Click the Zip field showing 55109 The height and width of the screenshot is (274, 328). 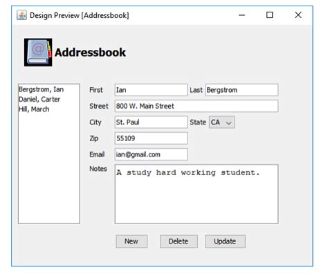coord(151,138)
